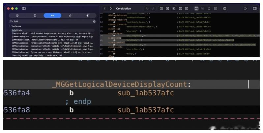Open the starred Bookmarks sidebar tab
Viewport: 263px width, 133px height.
tap(70, 15)
